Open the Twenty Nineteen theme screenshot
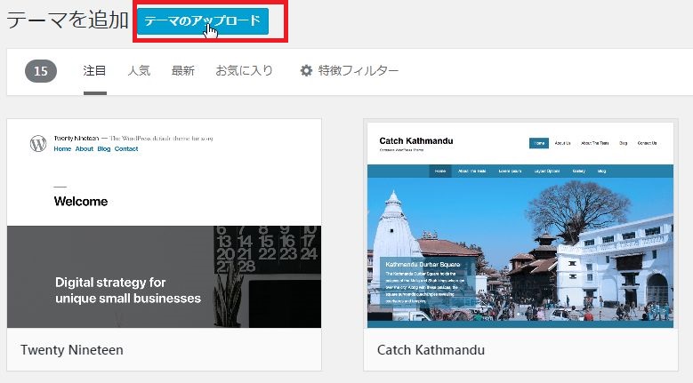This screenshot has height=383, width=693. click(x=164, y=224)
